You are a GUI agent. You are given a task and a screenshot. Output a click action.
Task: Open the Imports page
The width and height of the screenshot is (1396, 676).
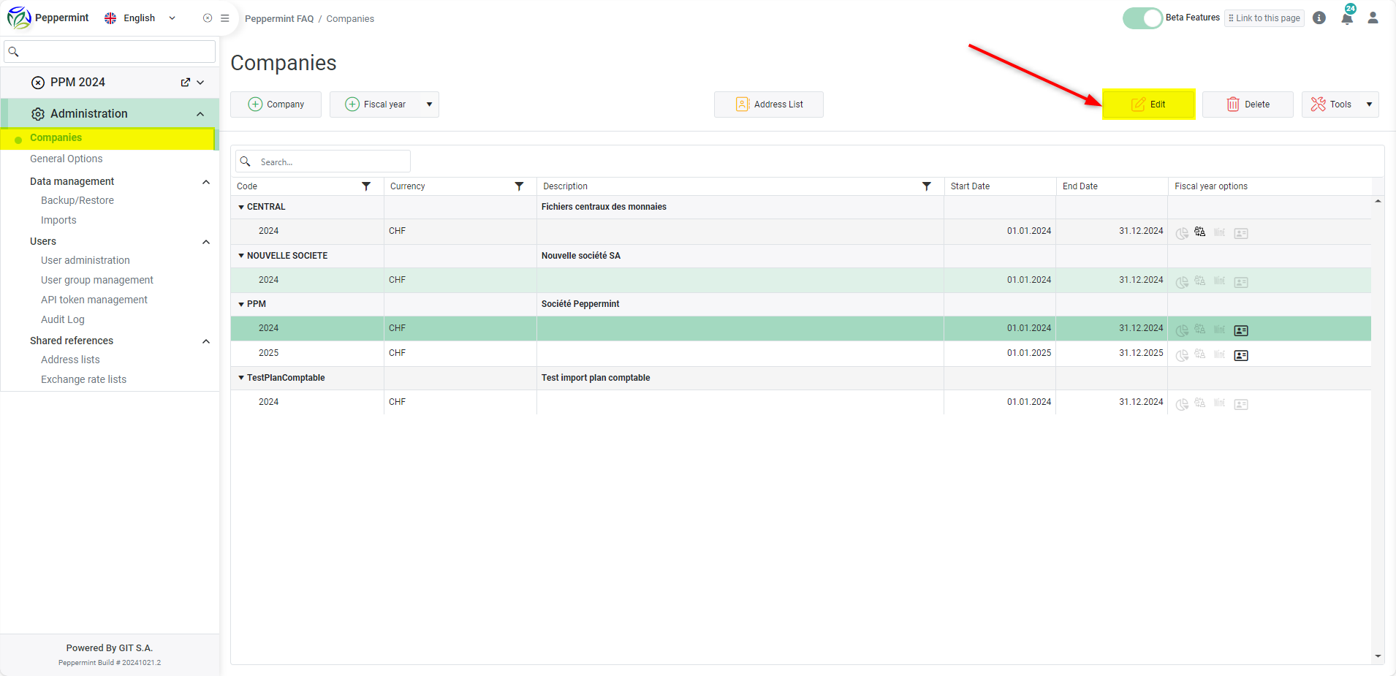tap(58, 220)
